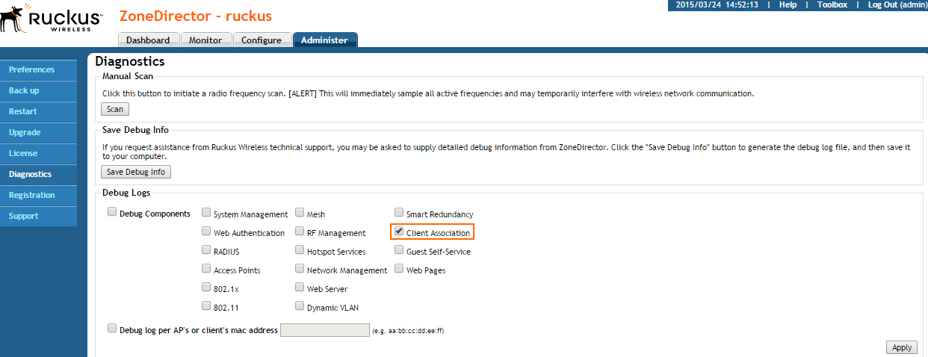The height and width of the screenshot is (357, 928).
Task: Enable the 802.1x debug checkbox
Action: 206,288
